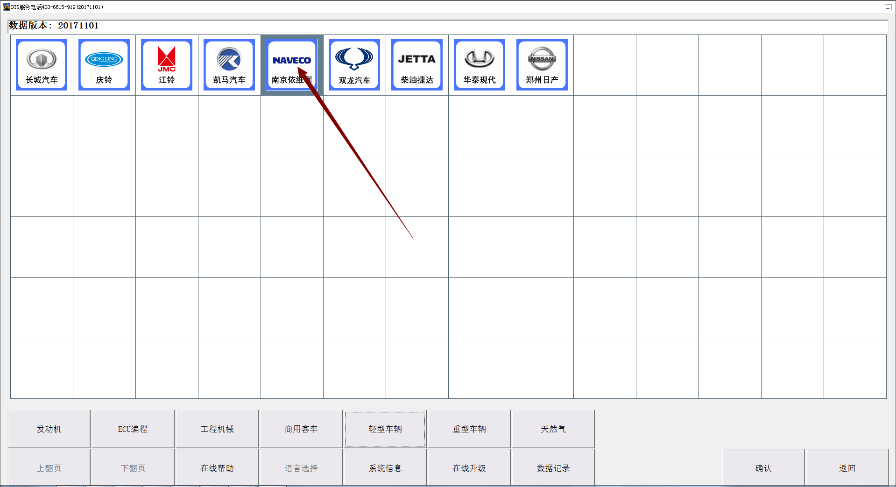This screenshot has width=896, height=487.
Task: Open the 天然气 category
Action: [553, 429]
